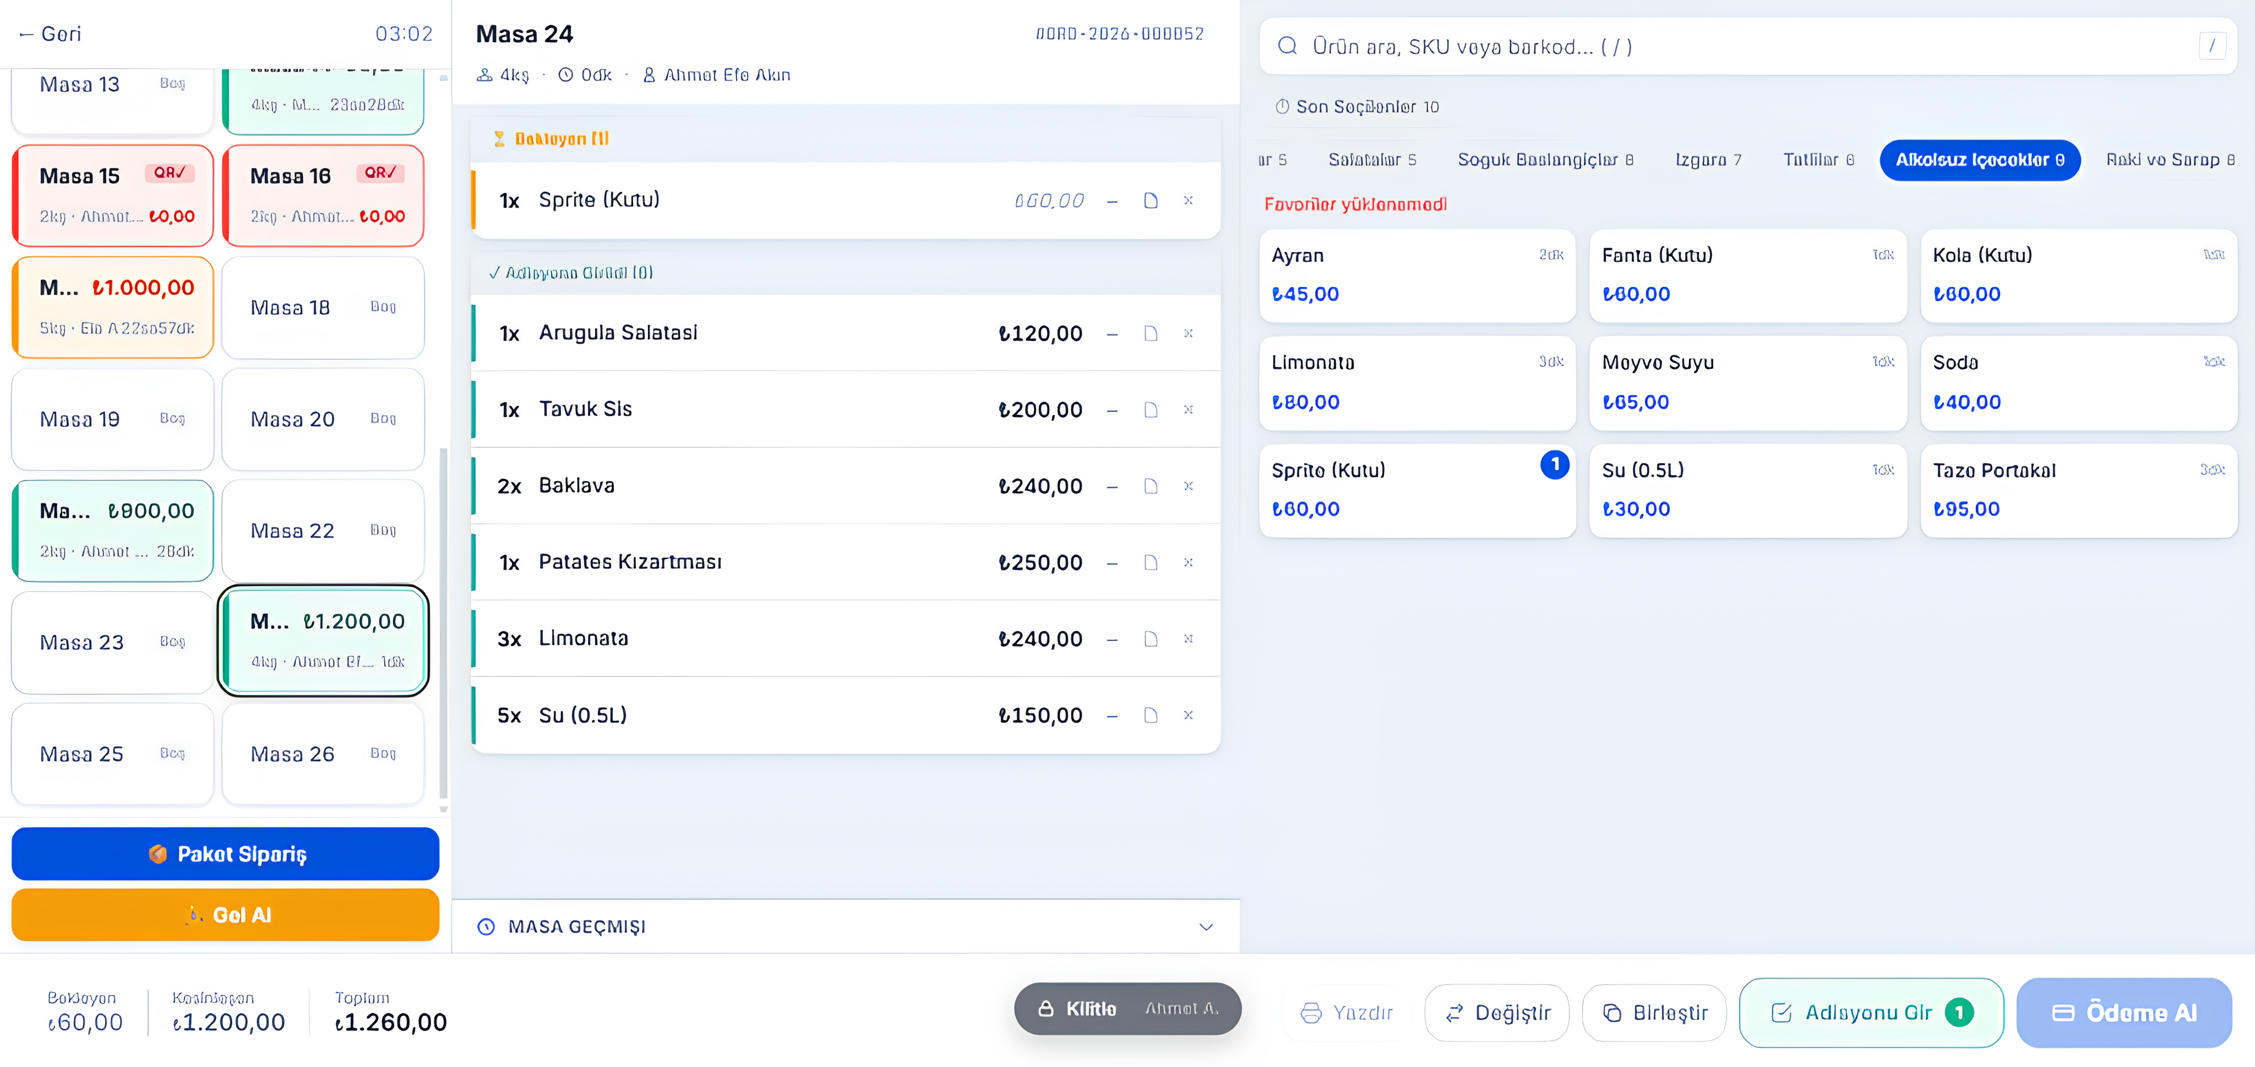Select empty table Masa 23
The height and width of the screenshot is (1067, 2255).
pos(113,642)
